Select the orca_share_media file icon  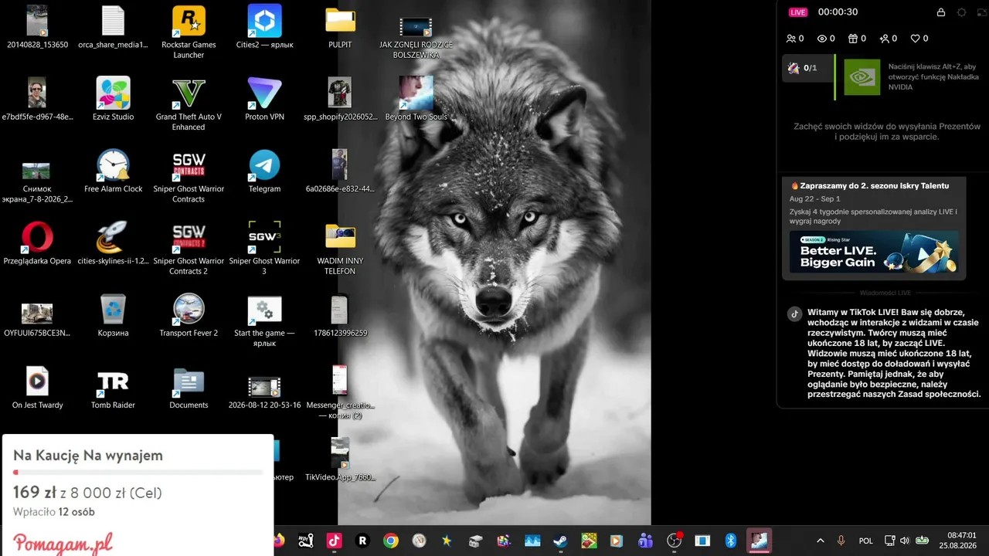tap(113, 26)
